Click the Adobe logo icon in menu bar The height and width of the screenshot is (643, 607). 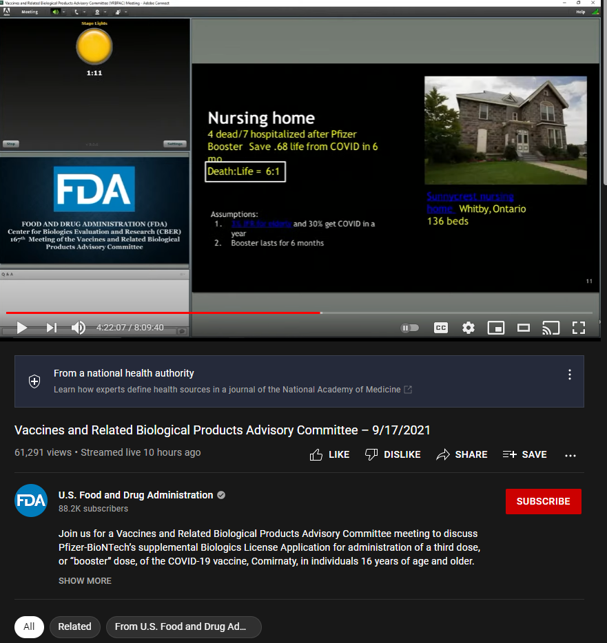[x=7, y=12]
